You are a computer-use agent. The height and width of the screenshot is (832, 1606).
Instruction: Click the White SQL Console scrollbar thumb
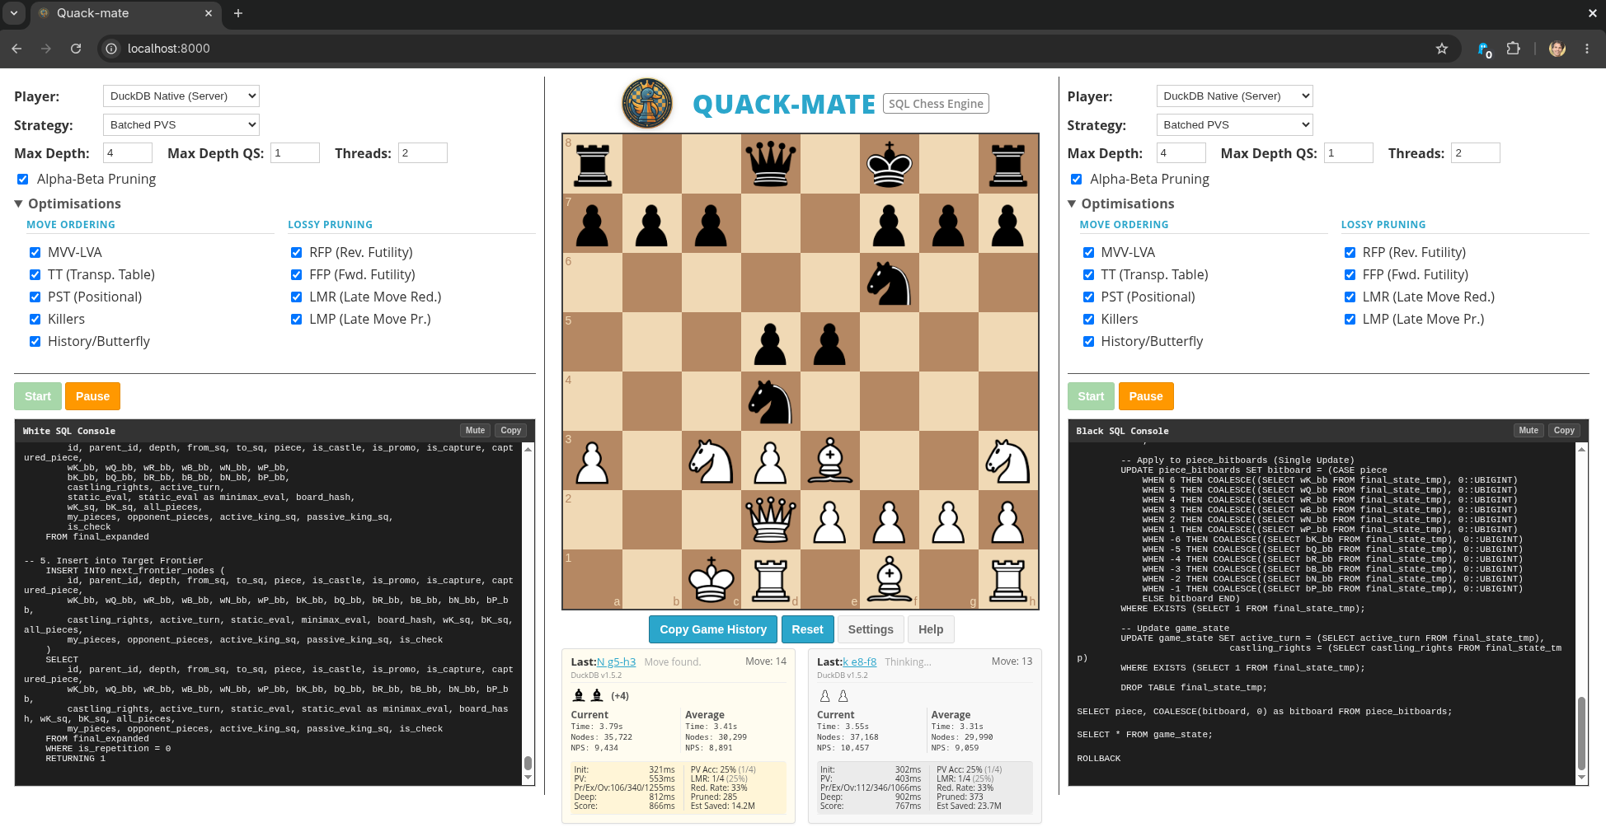pos(528,763)
